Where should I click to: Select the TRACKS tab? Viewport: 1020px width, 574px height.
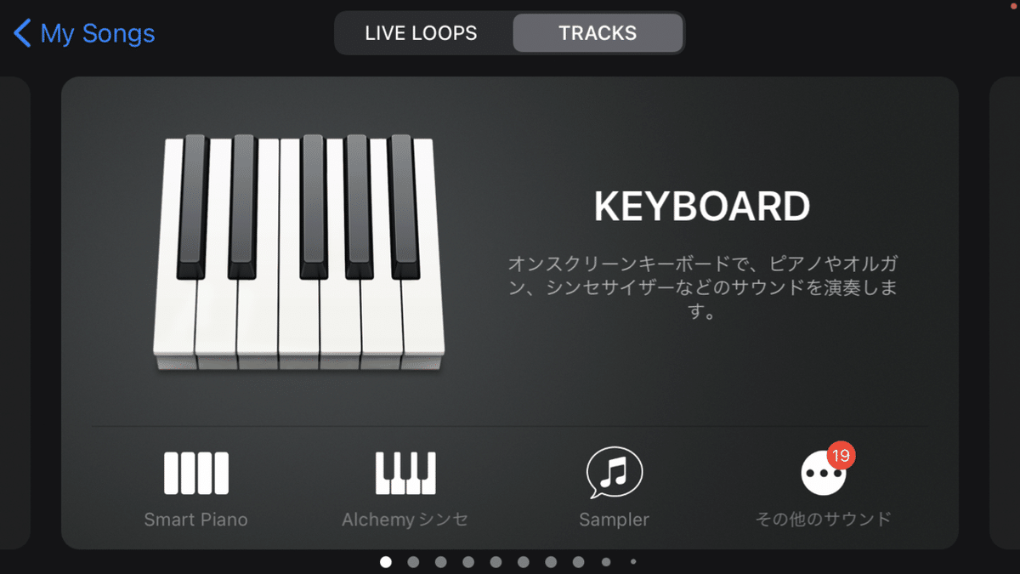coord(598,33)
